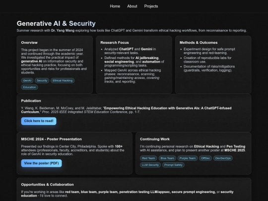
Task: Click the LLM Security tag
Action: pos(150,165)
